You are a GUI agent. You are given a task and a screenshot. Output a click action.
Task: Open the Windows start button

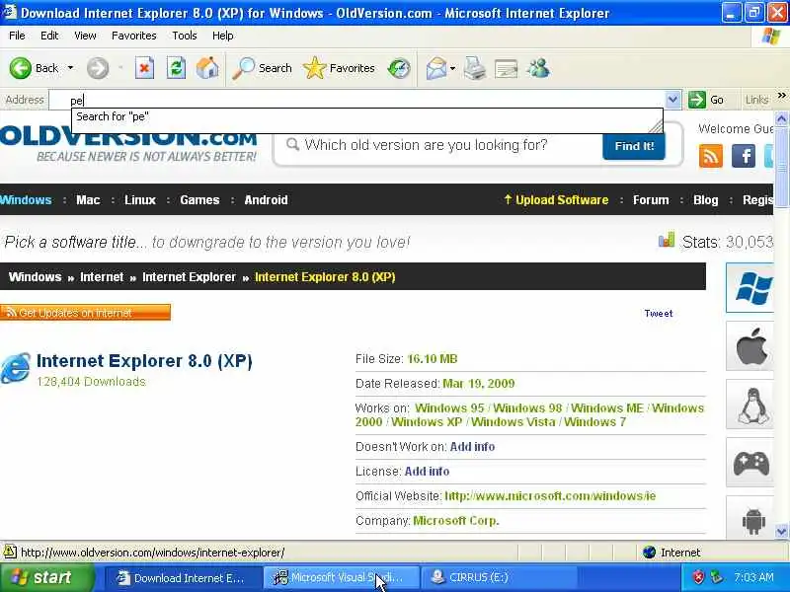tap(47, 577)
